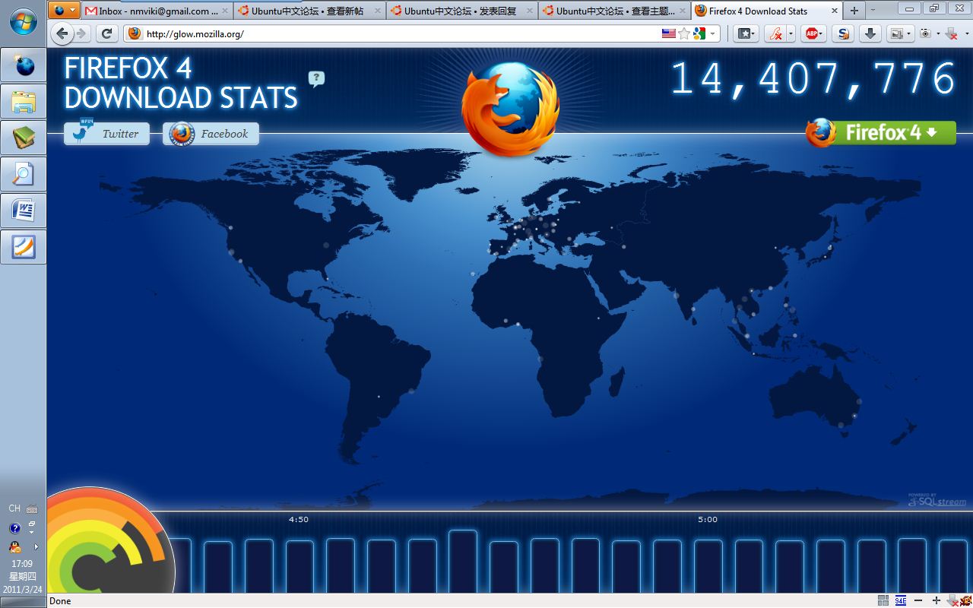Open the document search taskbar icon

(24, 174)
